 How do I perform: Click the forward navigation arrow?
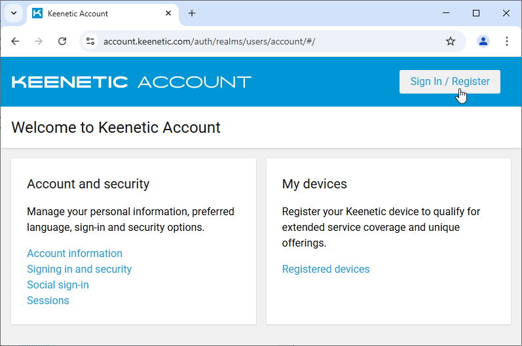pyautogui.click(x=39, y=41)
